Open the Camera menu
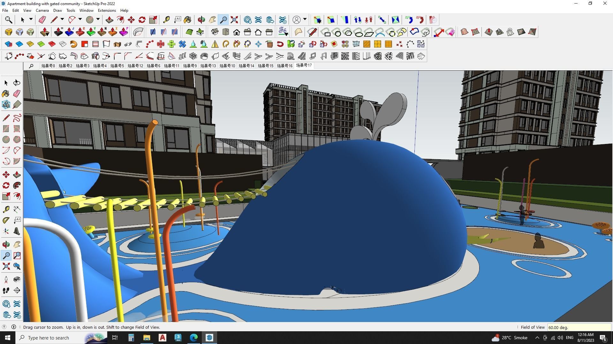The image size is (613, 344). (42, 11)
